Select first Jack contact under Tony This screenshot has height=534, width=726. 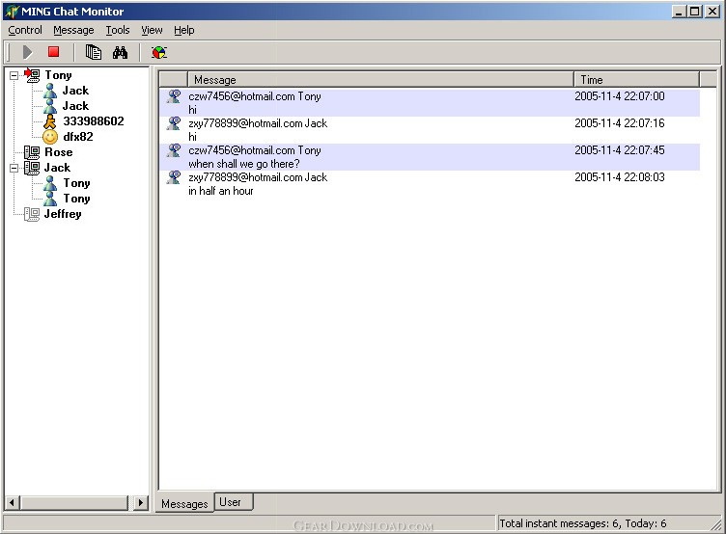point(75,91)
